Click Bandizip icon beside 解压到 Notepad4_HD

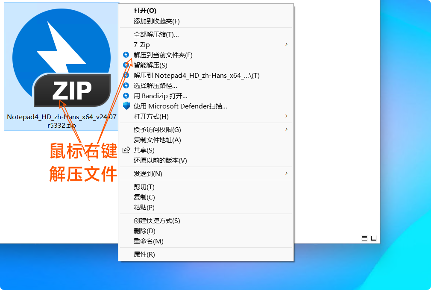126,75
